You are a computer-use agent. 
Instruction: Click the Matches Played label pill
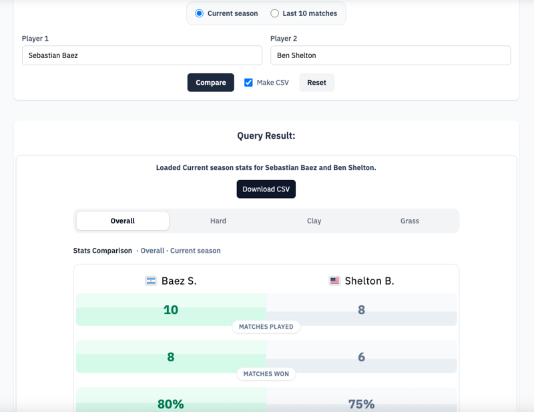(x=266, y=327)
